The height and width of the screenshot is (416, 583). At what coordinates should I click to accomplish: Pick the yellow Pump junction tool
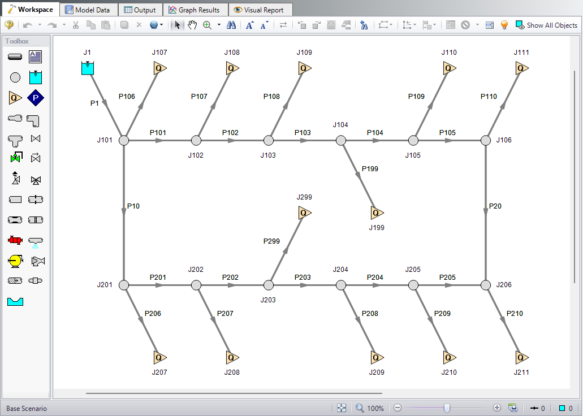[x=15, y=261]
